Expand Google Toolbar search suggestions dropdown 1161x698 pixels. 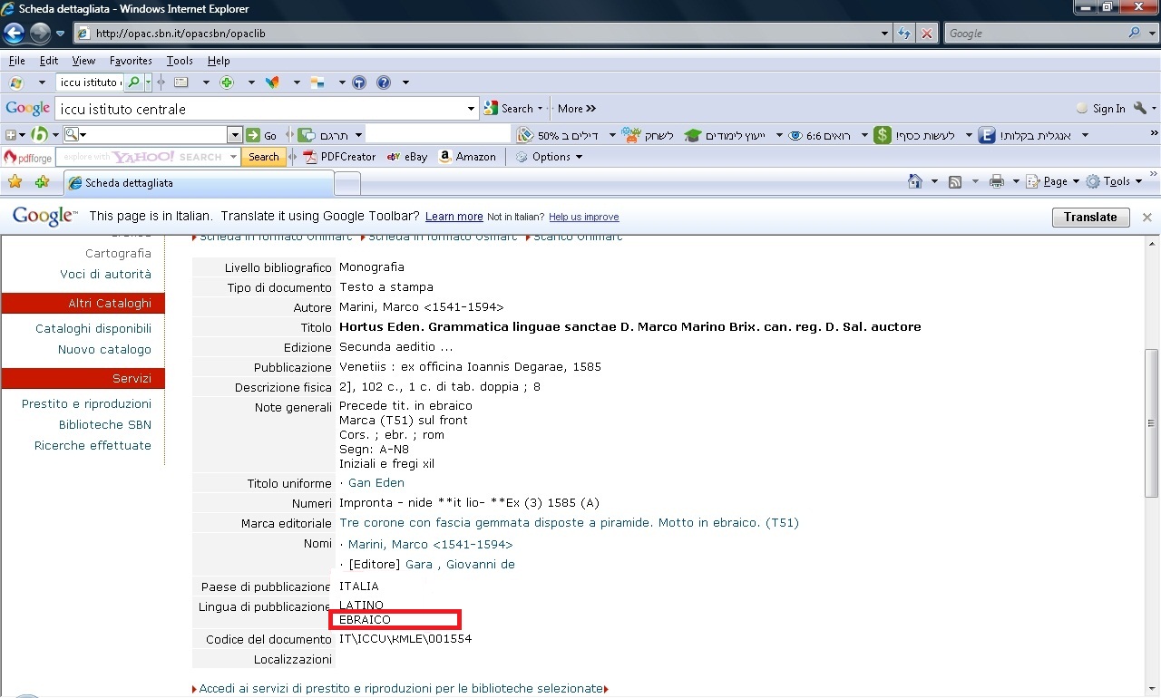[472, 109]
